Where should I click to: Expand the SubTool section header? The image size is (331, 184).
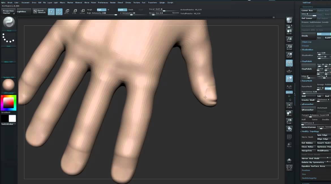point(306,3)
